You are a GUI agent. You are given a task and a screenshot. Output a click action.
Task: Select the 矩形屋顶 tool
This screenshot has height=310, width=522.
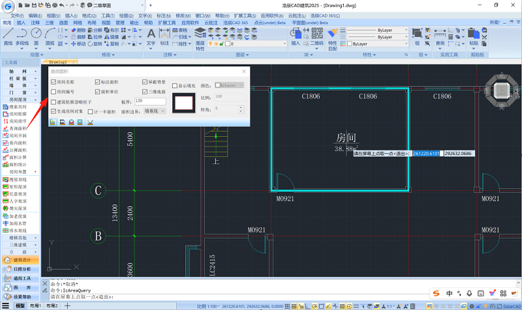18,185
